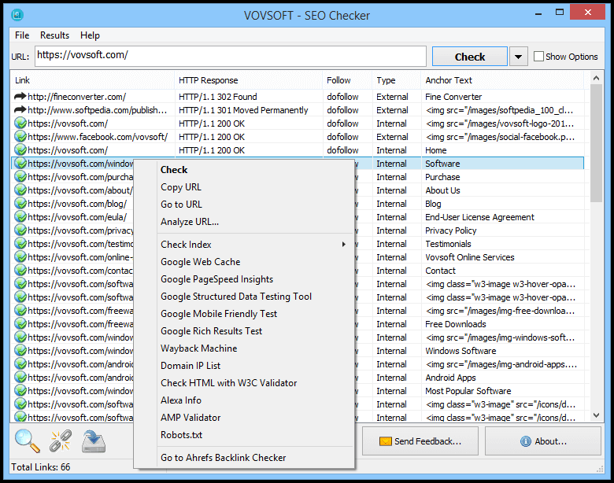Click green check icon of vovsoft.com/eula/ row
The height and width of the screenshot is (483, 614).
(x=20, y=217)
